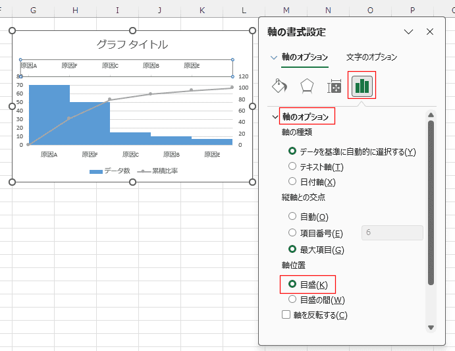455x351 pixels.
Task: Select column header J
Action: coord(159,10)
